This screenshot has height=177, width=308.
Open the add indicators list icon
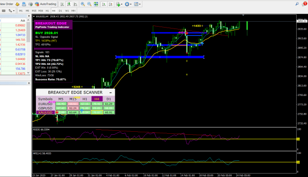pos(118,4)
